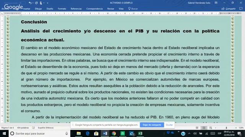Open the Windows Start menu
Image resolution: width=245 pixels, height=137 pixels.
[x=4, y=134]
